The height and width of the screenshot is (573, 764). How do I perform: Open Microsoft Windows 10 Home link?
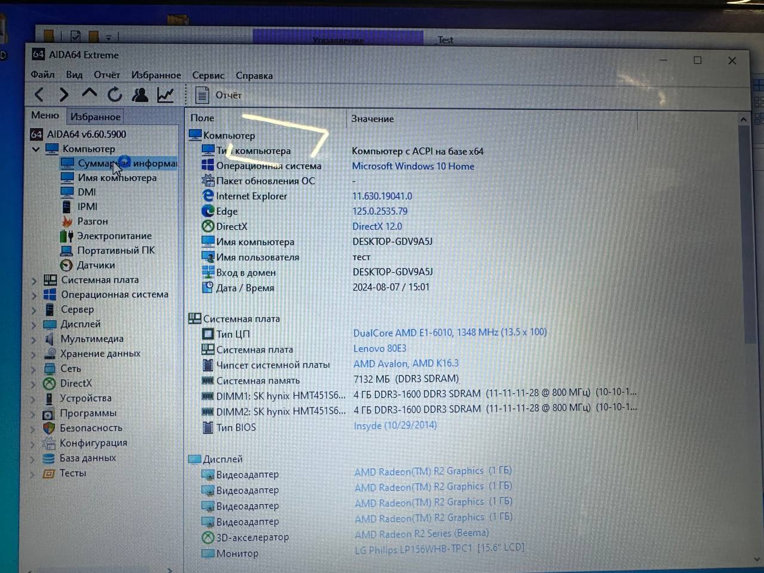pyautogui.click(x=413, y=166)
